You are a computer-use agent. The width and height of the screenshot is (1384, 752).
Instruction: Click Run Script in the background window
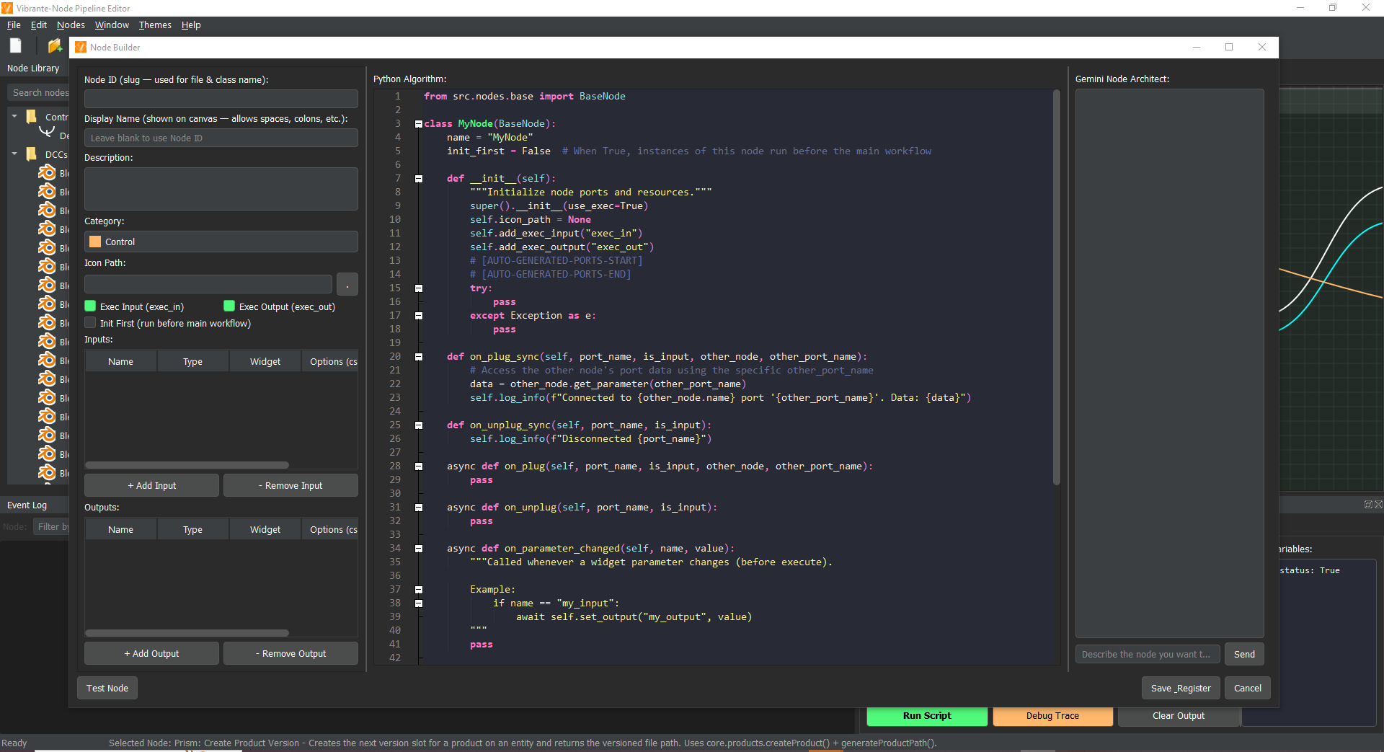pos(927,716)
